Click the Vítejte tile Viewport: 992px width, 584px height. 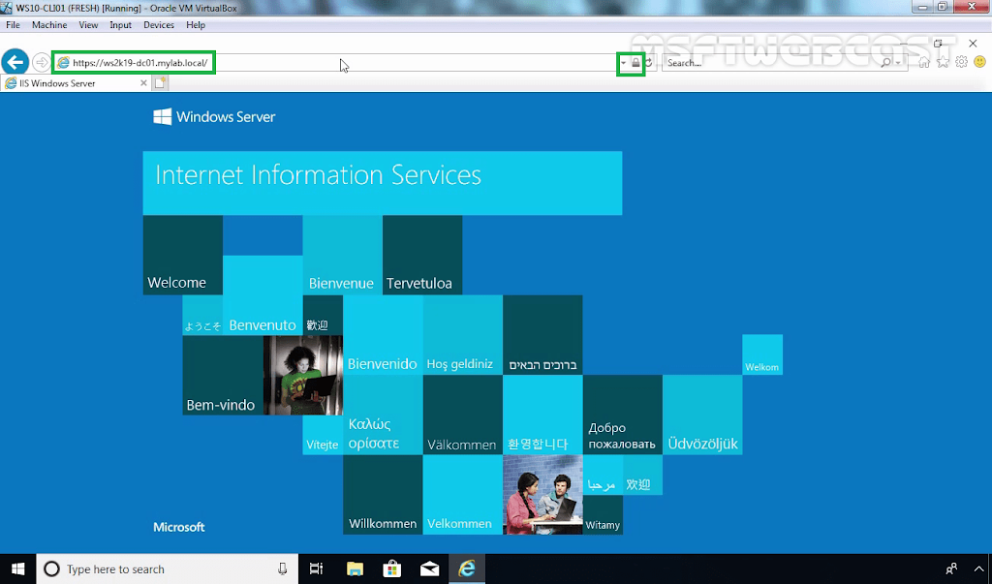click(323, 435)
